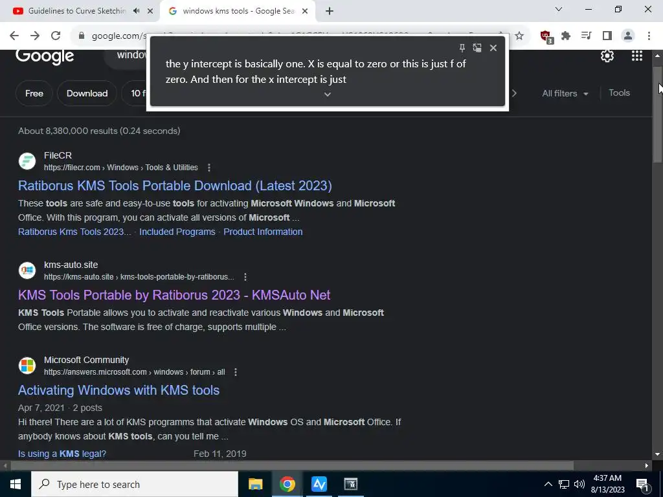
Task: Open Chrome's three-dot menu
Action: 649,36
